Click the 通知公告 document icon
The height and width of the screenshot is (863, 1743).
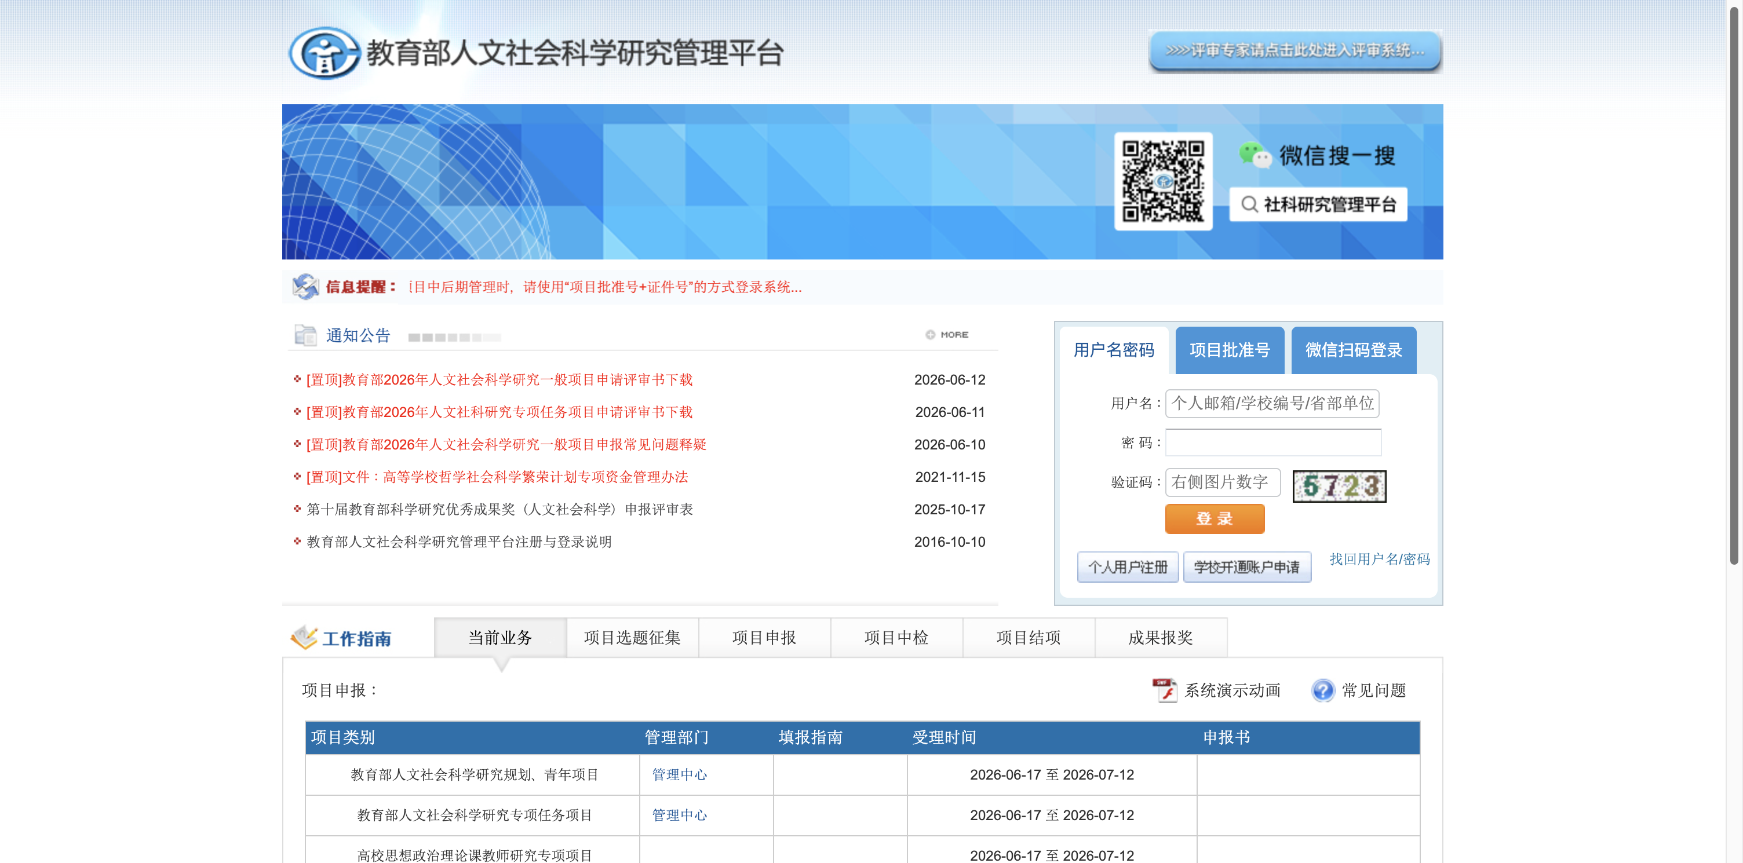coord(305,335)
